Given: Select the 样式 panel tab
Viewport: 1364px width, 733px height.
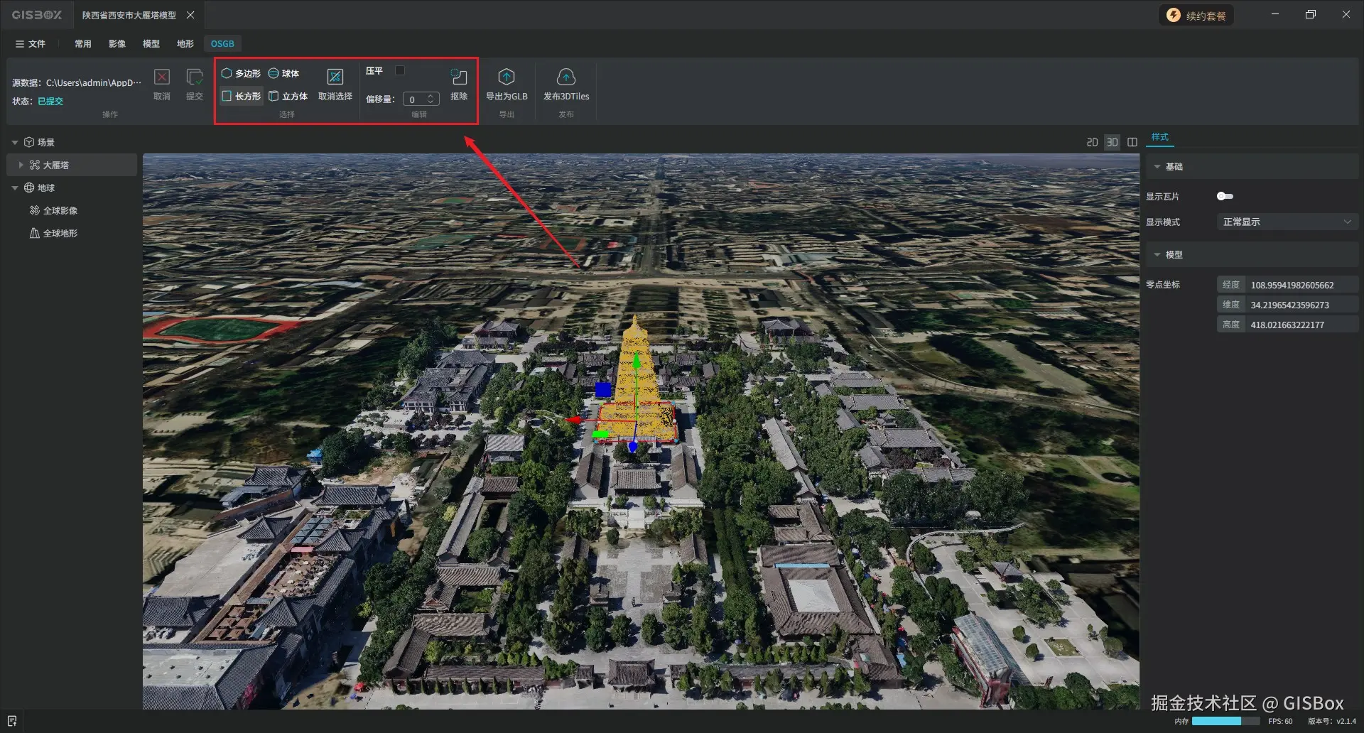Looking at the screenshot, I should tap(1160, 137).
